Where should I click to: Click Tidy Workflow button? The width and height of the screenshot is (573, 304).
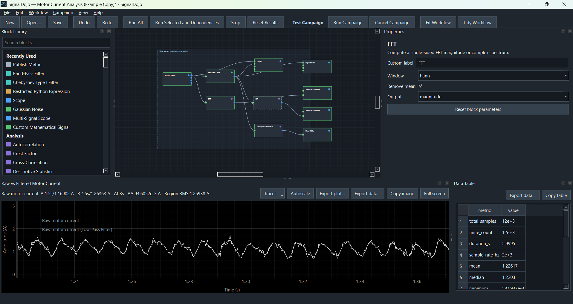(x=477, y=23)
